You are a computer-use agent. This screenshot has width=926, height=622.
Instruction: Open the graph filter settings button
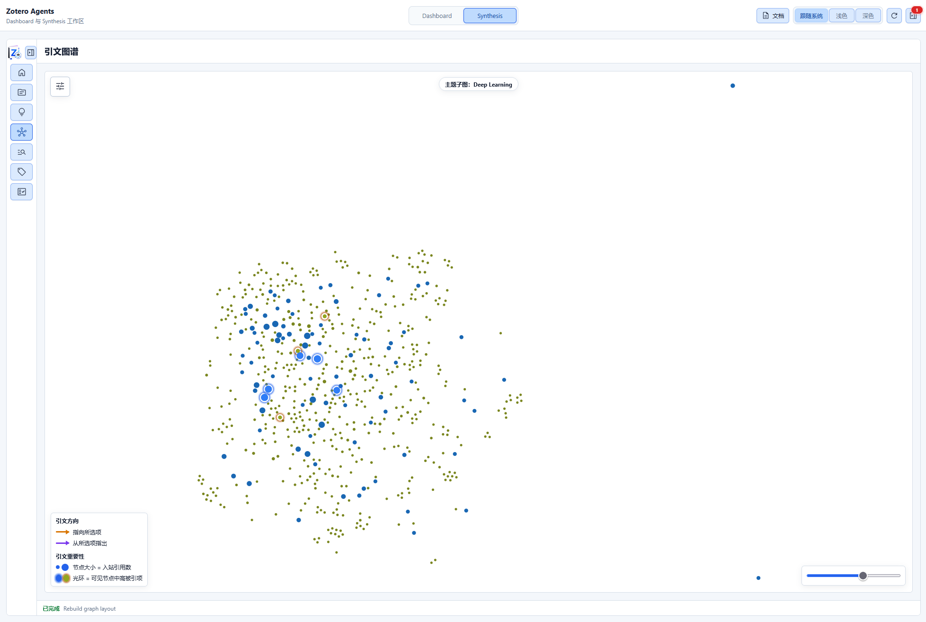(60, 86)
